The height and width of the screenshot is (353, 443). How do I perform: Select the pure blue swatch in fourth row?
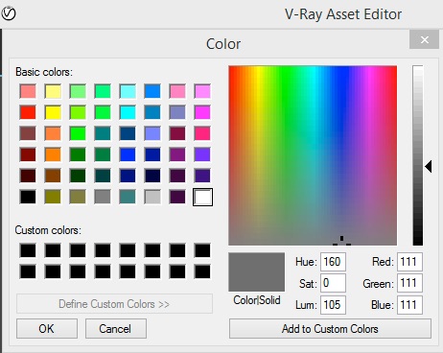point(128,154)
